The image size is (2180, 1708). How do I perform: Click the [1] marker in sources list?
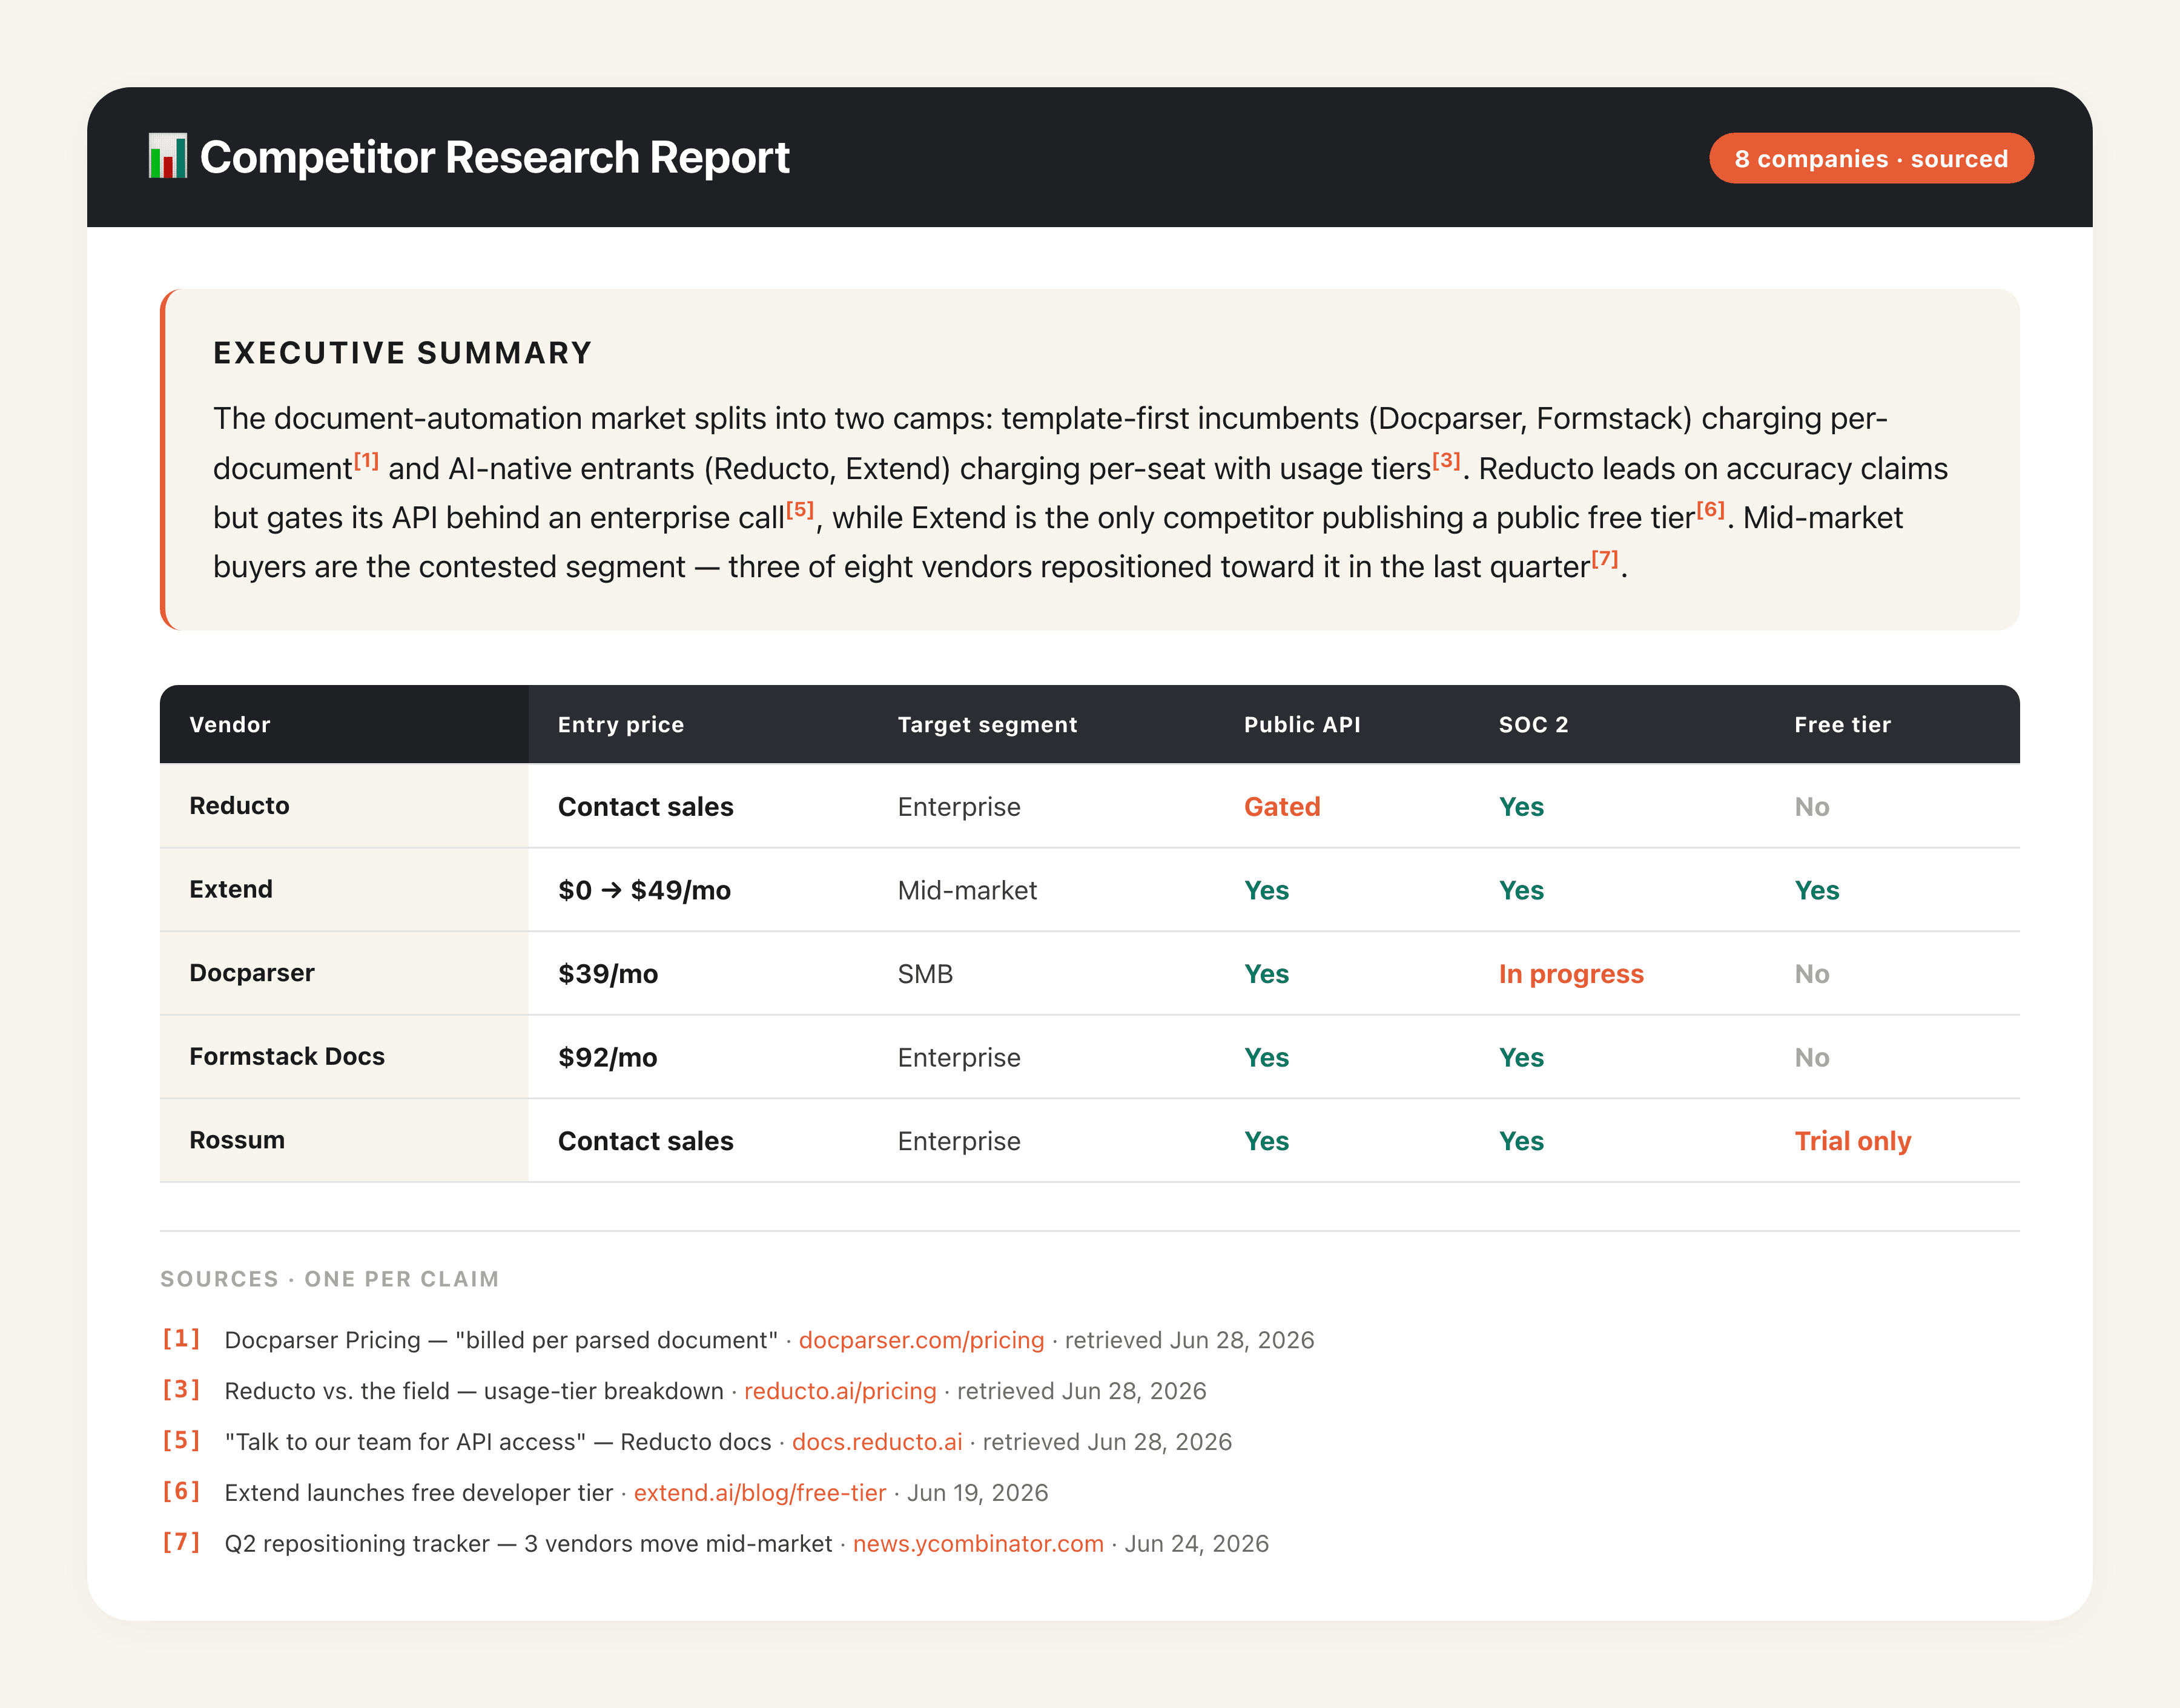[x=181, y=1339]
